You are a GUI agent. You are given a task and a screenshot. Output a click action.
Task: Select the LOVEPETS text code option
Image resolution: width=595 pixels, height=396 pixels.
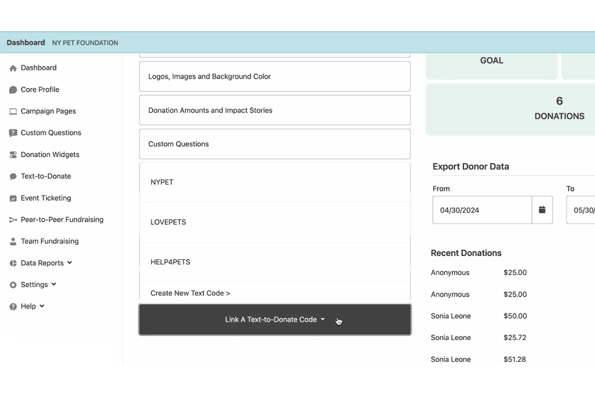[x=275, y=222]
